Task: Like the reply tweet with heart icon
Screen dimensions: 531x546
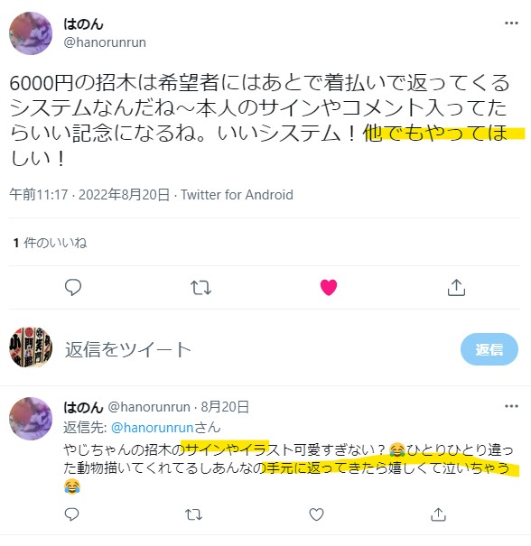Action: (x=316, y=514)
